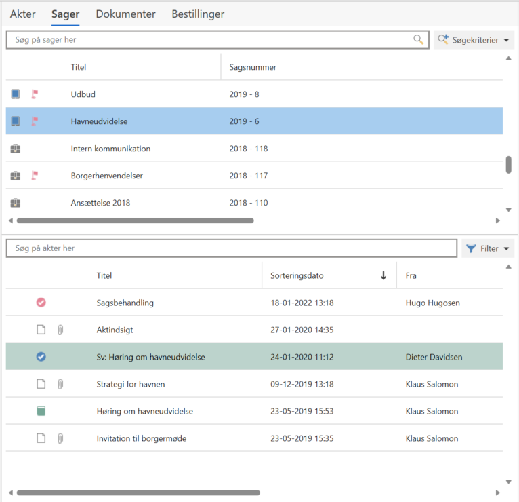Expand the Filter dropdown menu
519x502 pixels.
(488, 248)
